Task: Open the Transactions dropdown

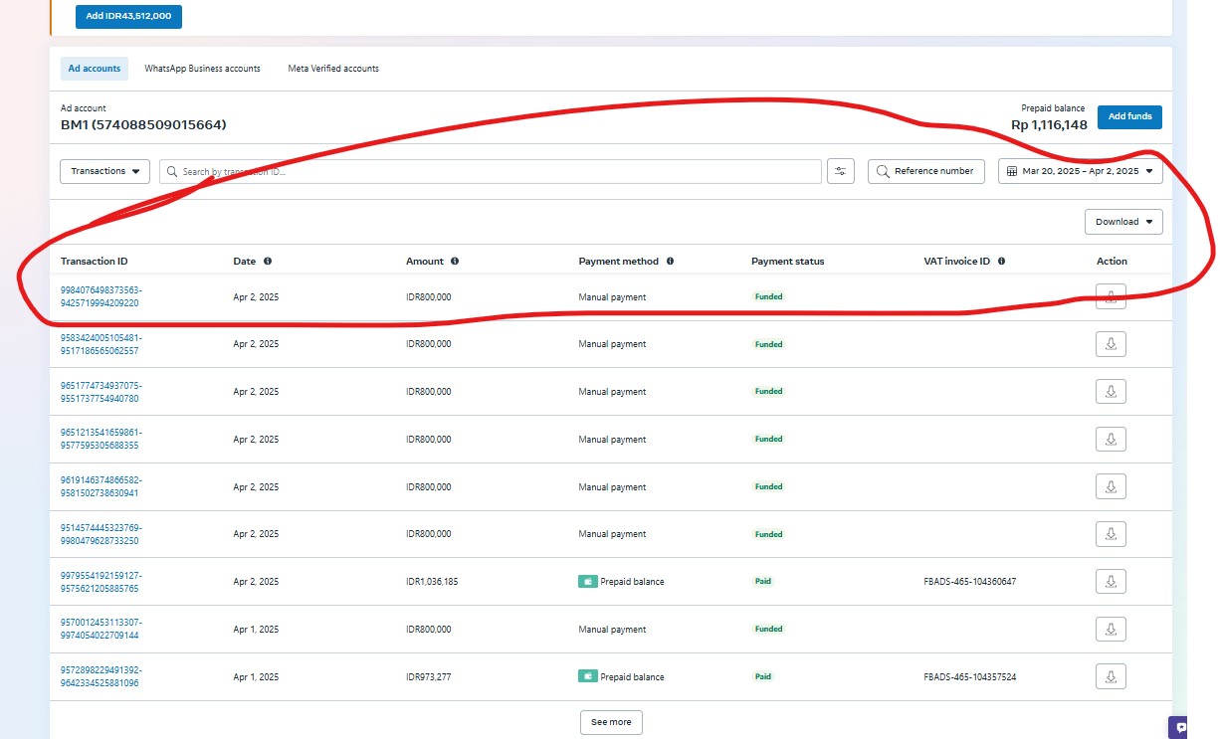Action: tap(104, 171)
